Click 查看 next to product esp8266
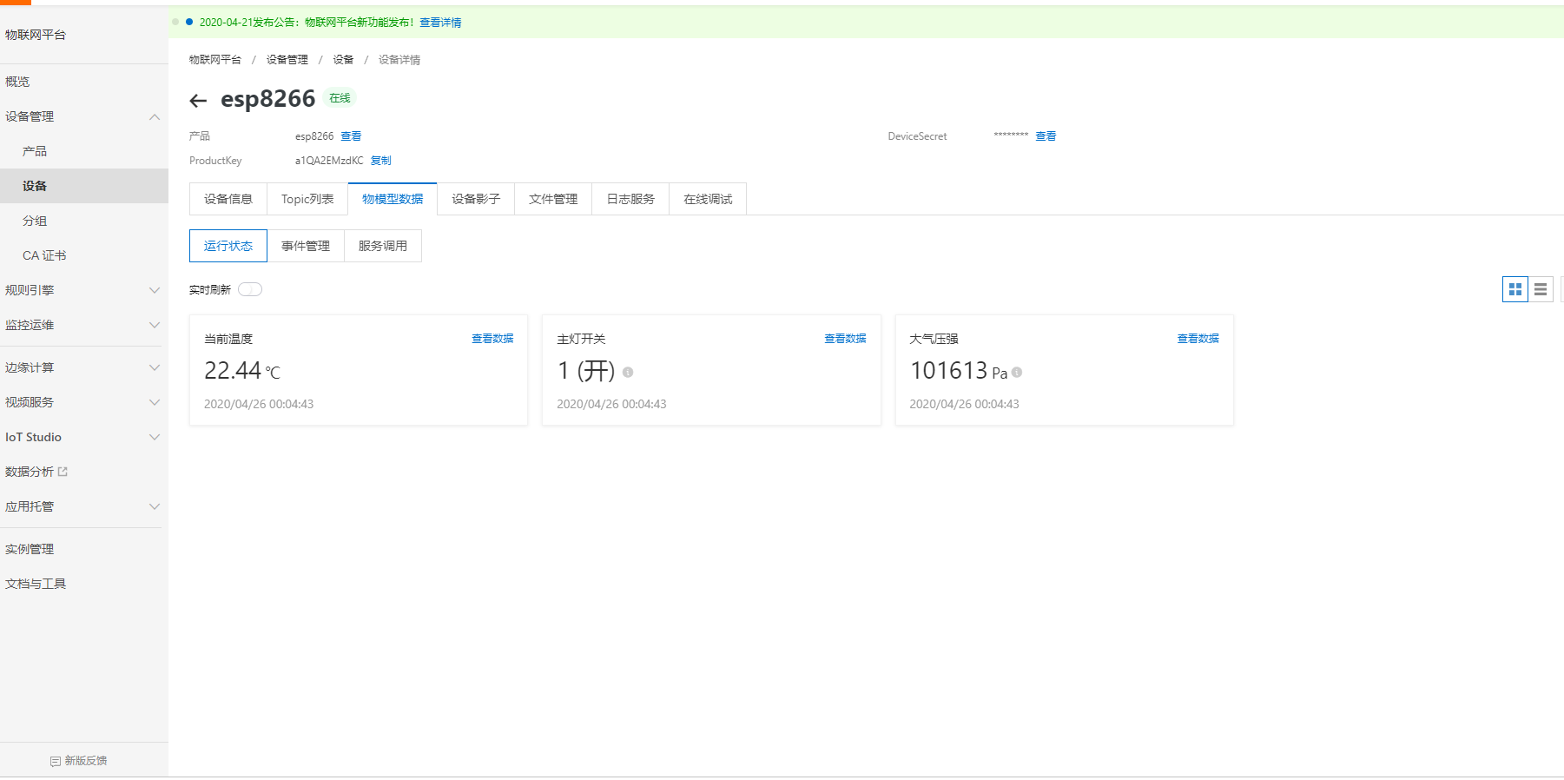 [351, 136]
